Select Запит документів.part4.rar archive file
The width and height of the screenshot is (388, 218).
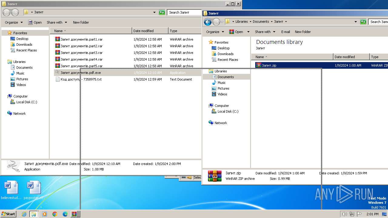coord(79,59)
